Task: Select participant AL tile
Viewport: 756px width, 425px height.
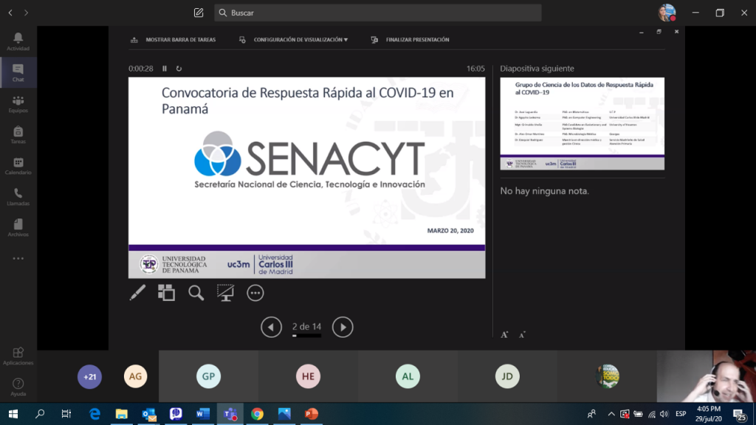Action: pyautogui.click(x=408, y=376)
